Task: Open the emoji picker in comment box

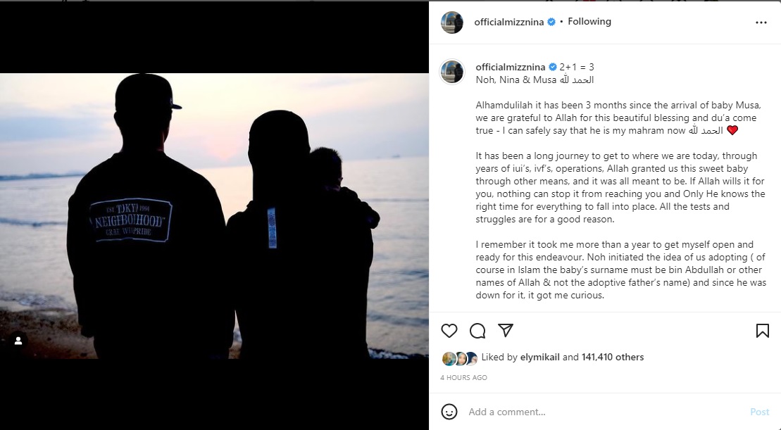Action: point(449,412)
